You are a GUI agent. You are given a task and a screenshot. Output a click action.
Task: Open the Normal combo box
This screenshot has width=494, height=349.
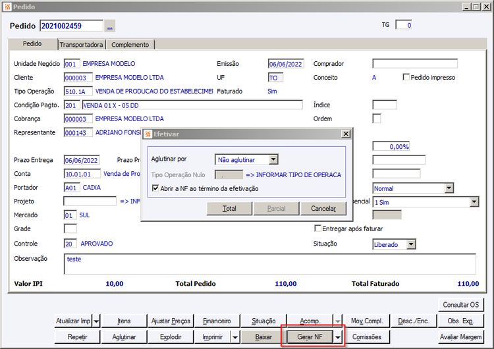449,188
